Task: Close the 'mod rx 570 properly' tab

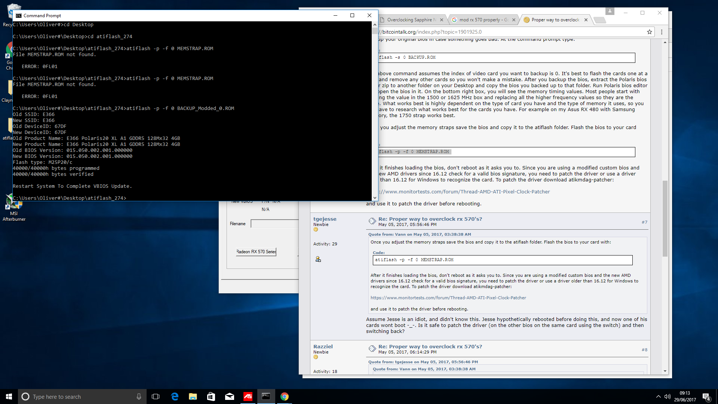Action: coord(514,20)
